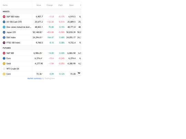Click the US 100 Cash CFD icon
Image resolution: width=186 pixels, height=139 pixels.
coord(4,22)
